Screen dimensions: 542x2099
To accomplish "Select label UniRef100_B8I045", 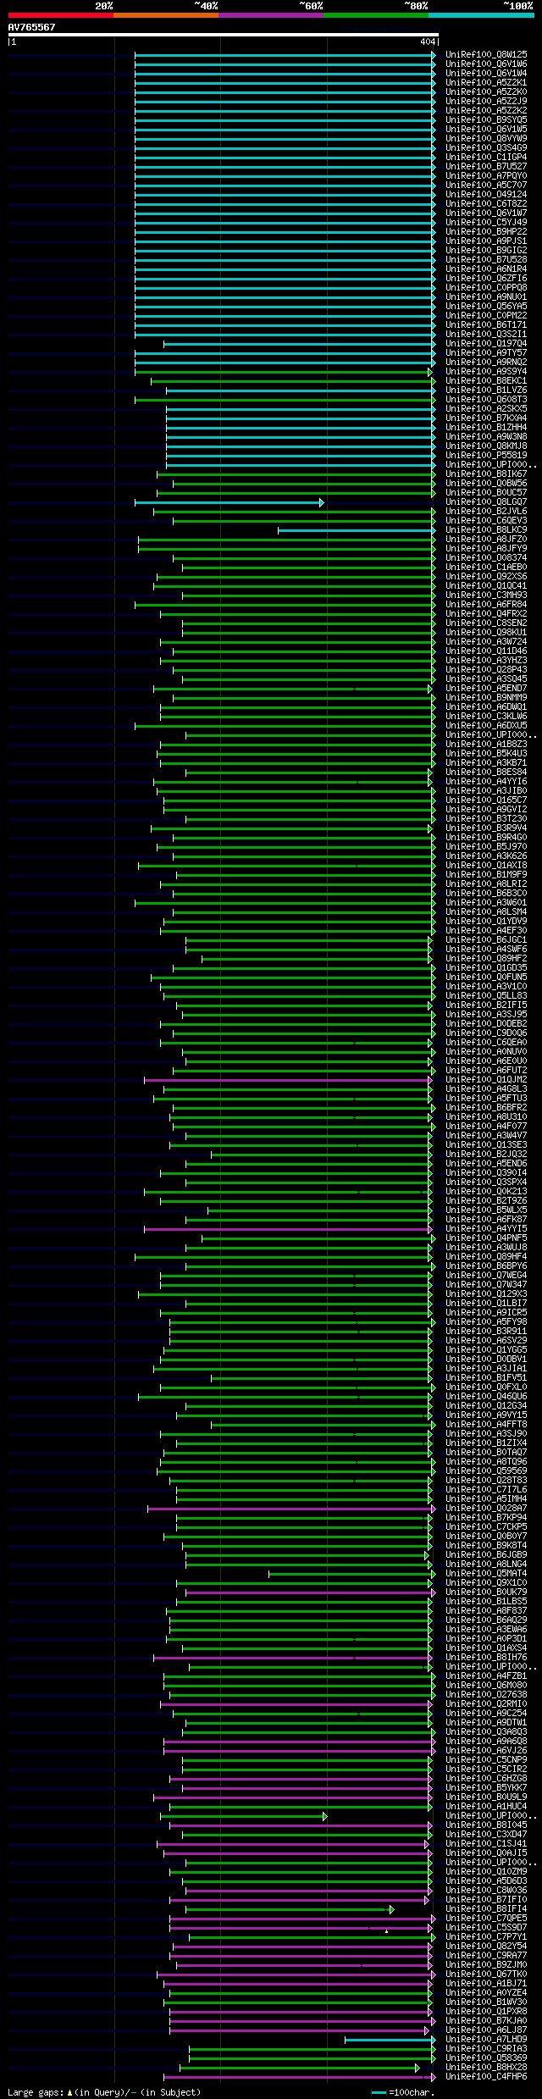I will (486, 1825).
